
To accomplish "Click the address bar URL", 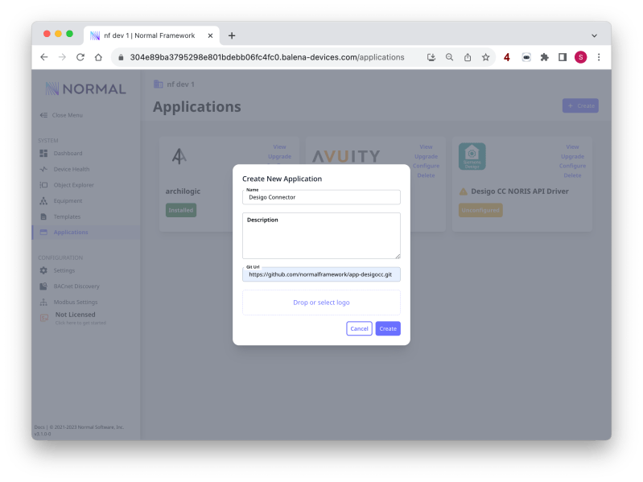I will point(267,57).
